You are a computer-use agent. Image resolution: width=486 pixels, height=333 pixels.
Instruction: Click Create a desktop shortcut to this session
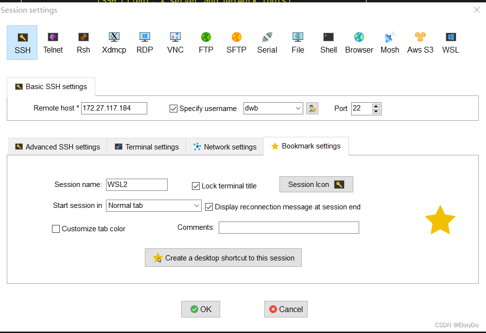click(223, 258)
